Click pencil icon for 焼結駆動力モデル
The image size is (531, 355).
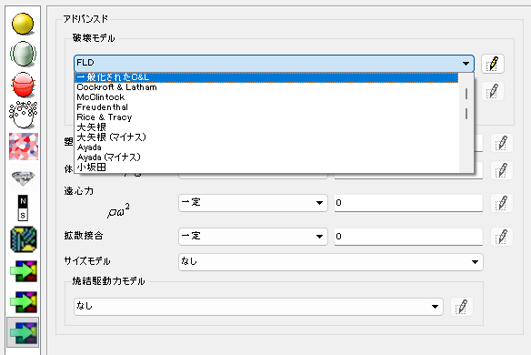(x=462, y=307)
